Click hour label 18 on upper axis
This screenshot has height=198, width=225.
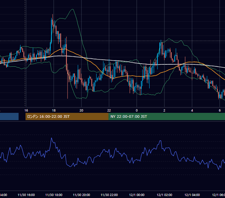[54, 111]
